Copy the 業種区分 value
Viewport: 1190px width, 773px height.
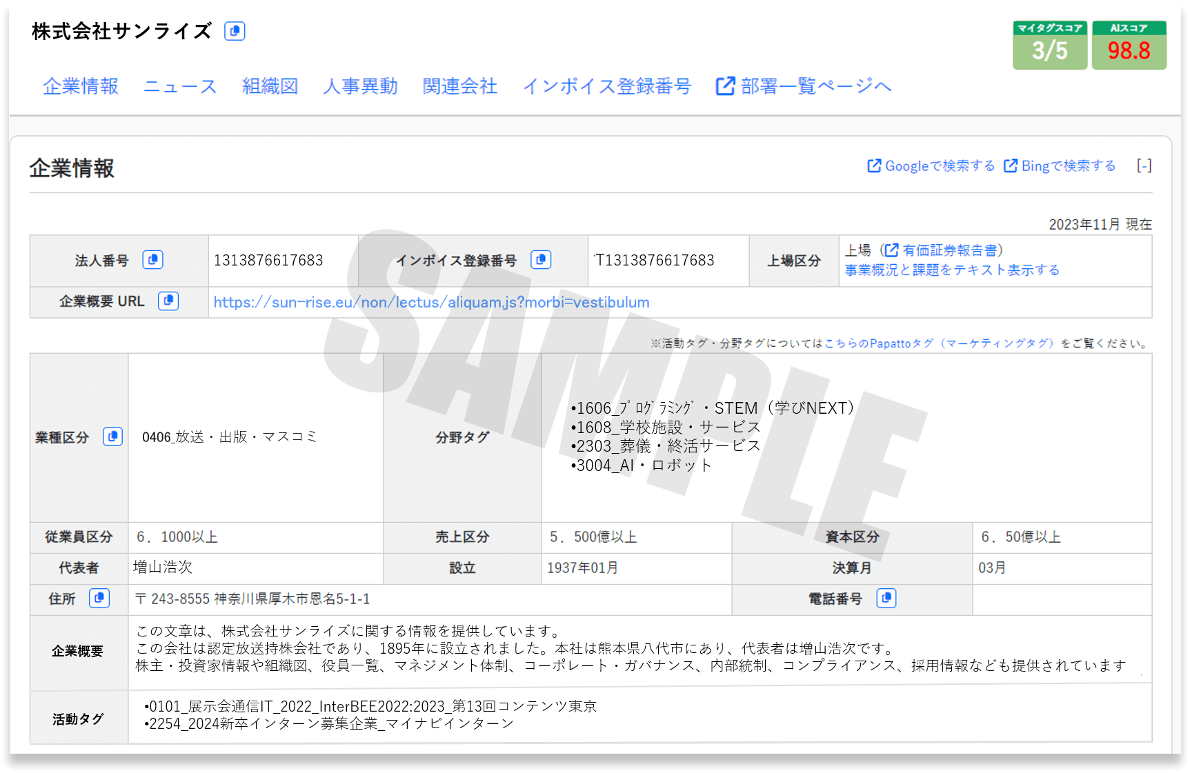tap(112, 436)
